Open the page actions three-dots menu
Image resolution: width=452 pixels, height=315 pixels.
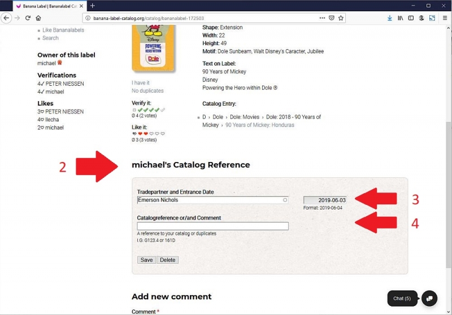point(322,18)
